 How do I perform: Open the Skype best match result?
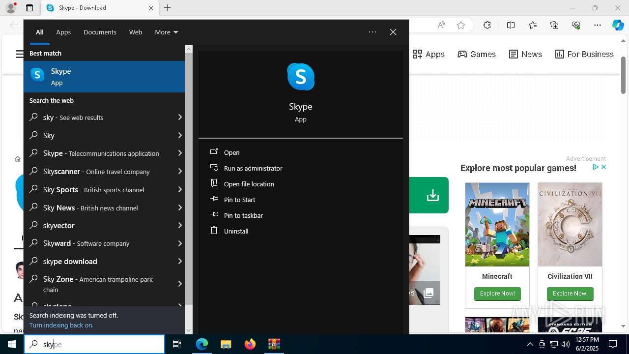(x=104, y=76)
